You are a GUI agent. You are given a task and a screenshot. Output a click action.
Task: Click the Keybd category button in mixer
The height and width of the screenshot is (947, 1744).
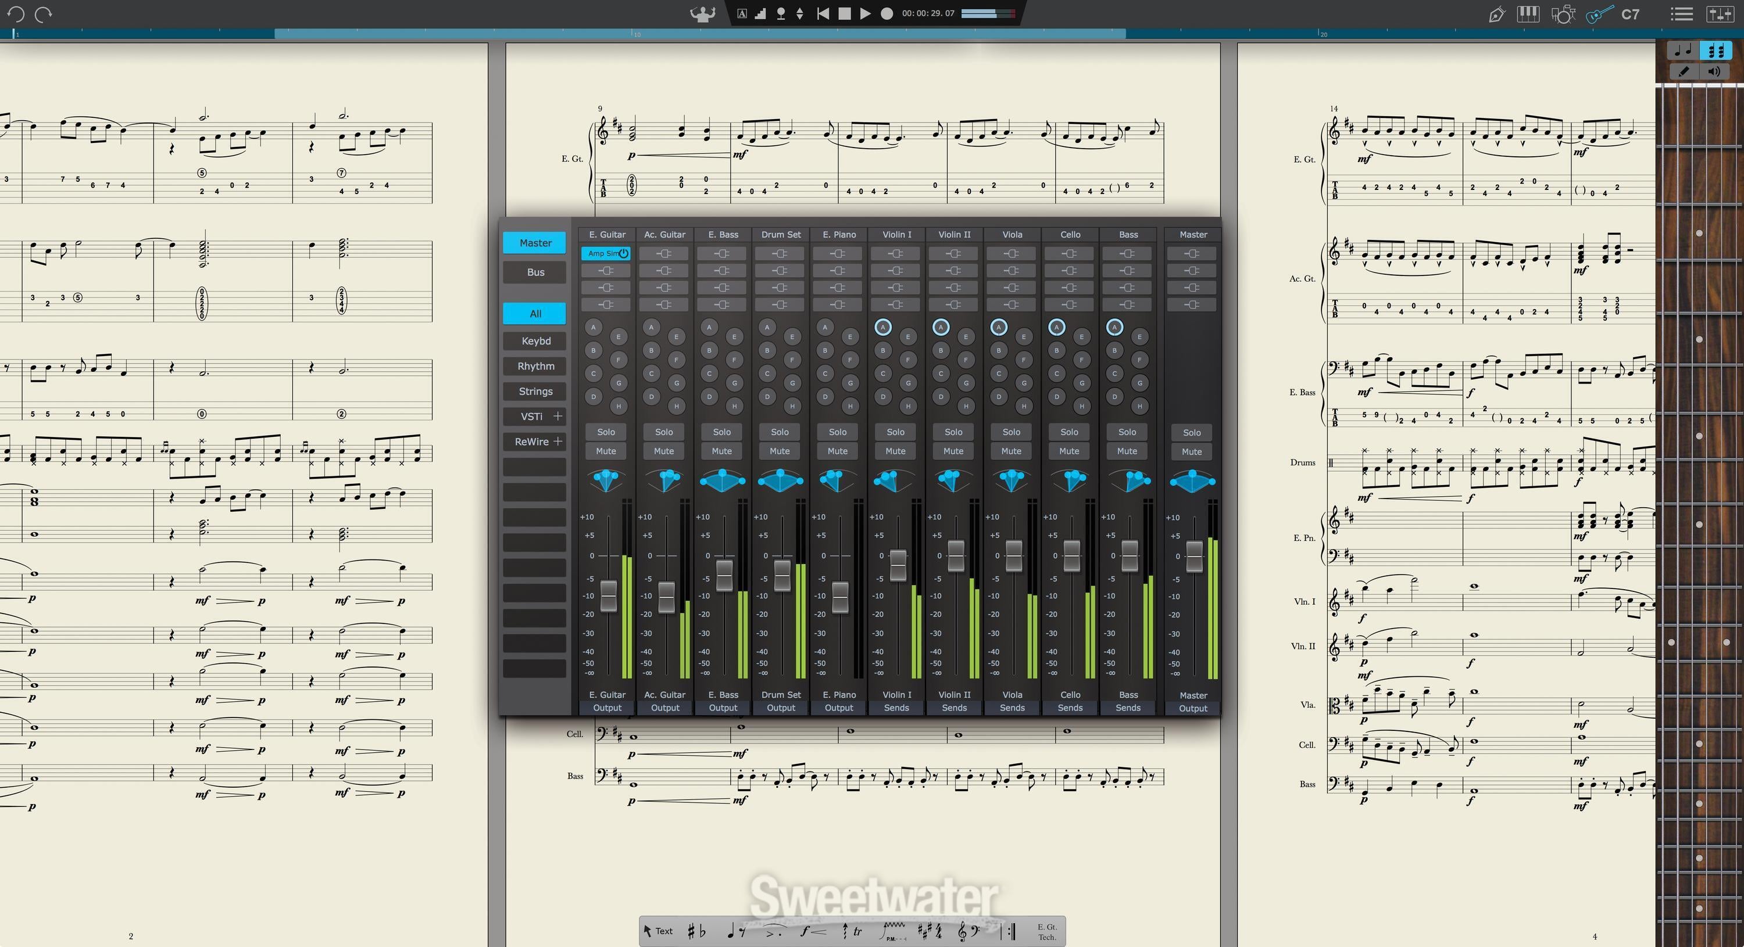tap(535, 340)
